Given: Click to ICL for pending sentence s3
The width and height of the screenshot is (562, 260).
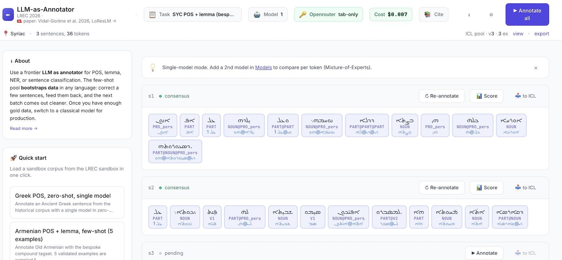Looking at the screenshot, I should coord(526,253).
